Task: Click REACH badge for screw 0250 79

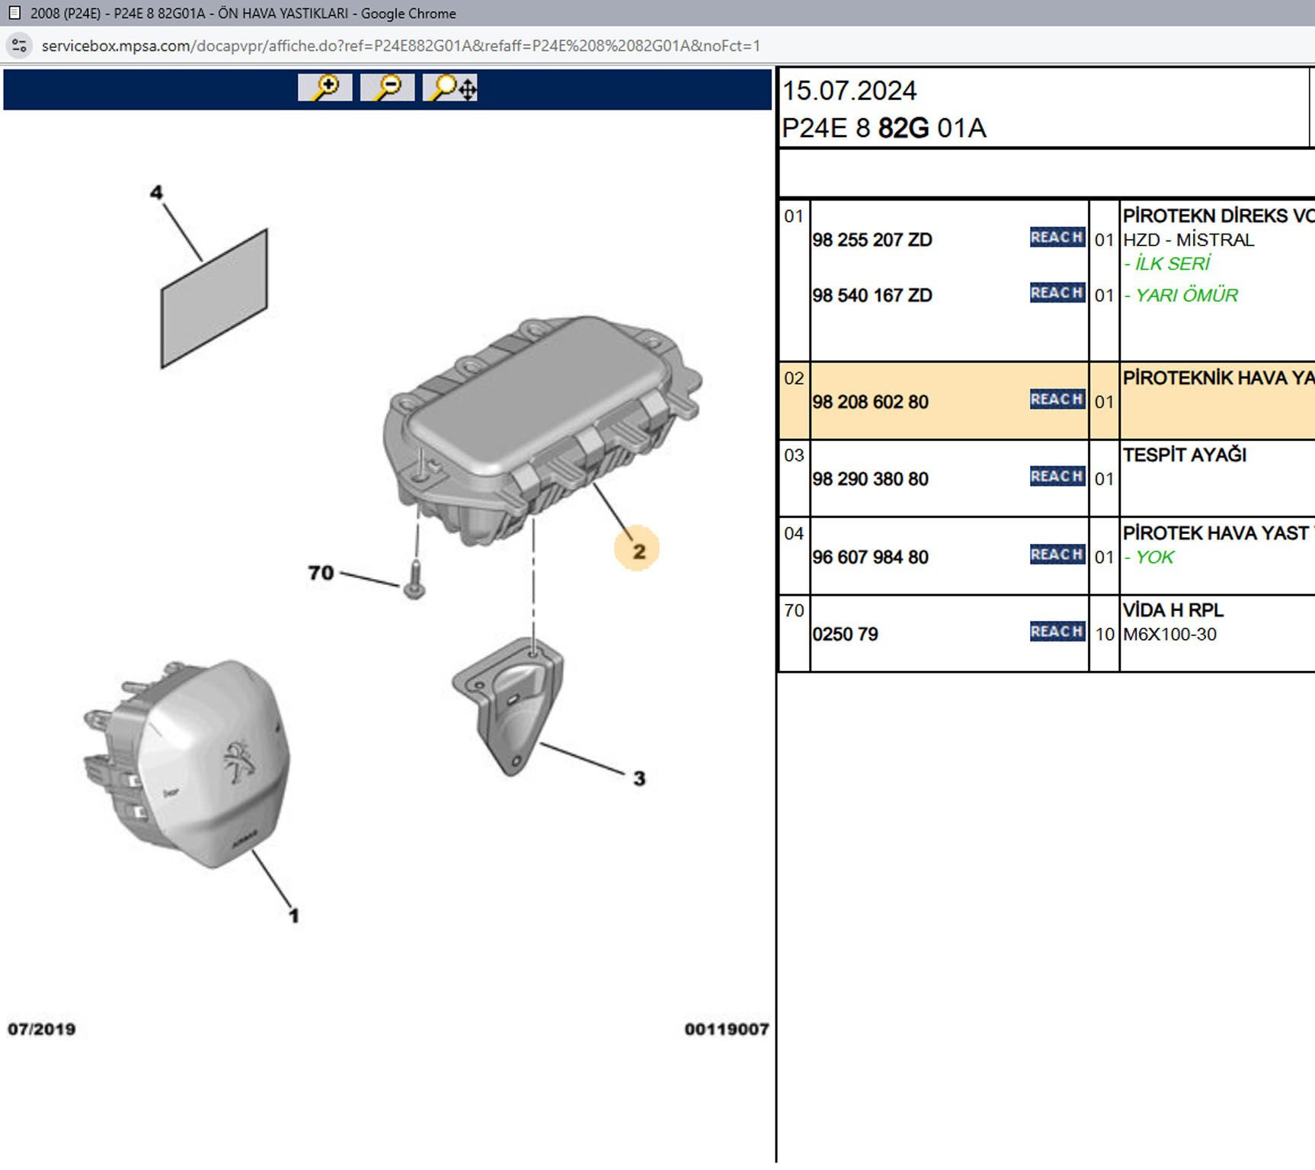Action: point(1057,631)
